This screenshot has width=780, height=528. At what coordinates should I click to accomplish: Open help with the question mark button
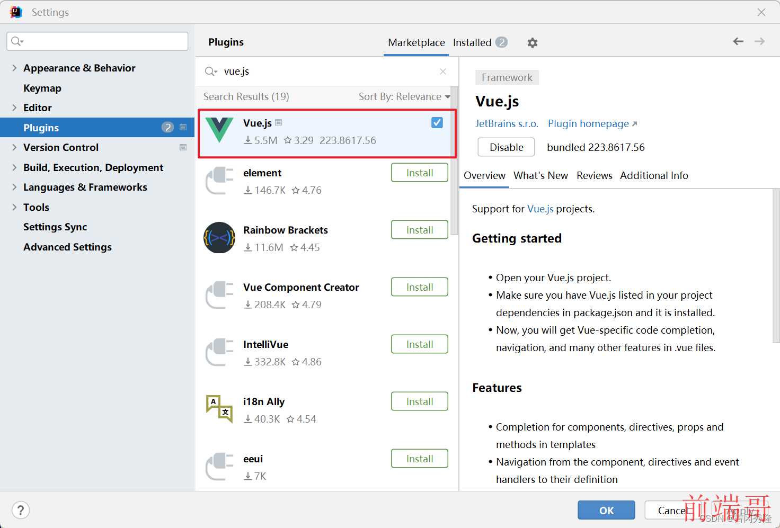(20, 511)
